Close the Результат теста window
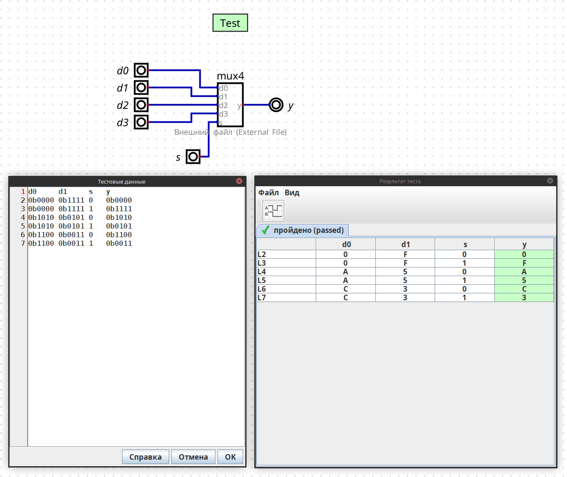Viewport: 567px width, 477px height. 550,181
